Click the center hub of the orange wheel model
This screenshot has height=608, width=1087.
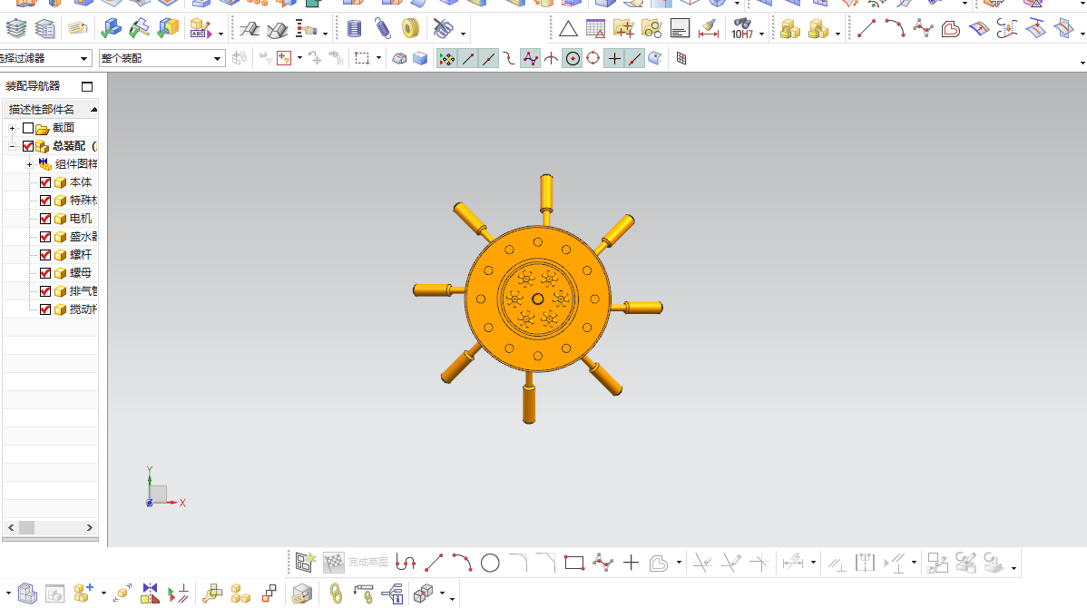(x=537, y=299)
